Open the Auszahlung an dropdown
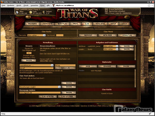 coord(36,65)
